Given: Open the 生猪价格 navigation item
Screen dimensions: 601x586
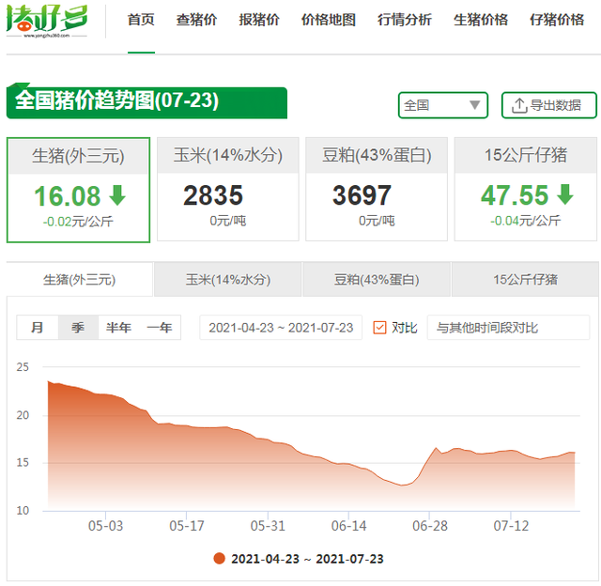Looking at the screenshot, I should click(481, 20).
